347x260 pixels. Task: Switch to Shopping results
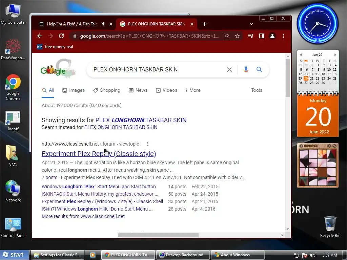click(107, 90)
